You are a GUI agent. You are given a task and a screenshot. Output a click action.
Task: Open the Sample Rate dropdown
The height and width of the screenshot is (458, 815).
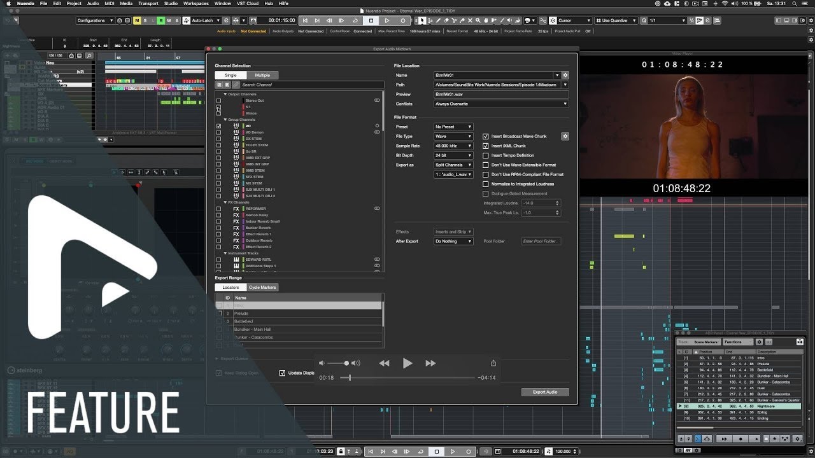click(453, 146)
